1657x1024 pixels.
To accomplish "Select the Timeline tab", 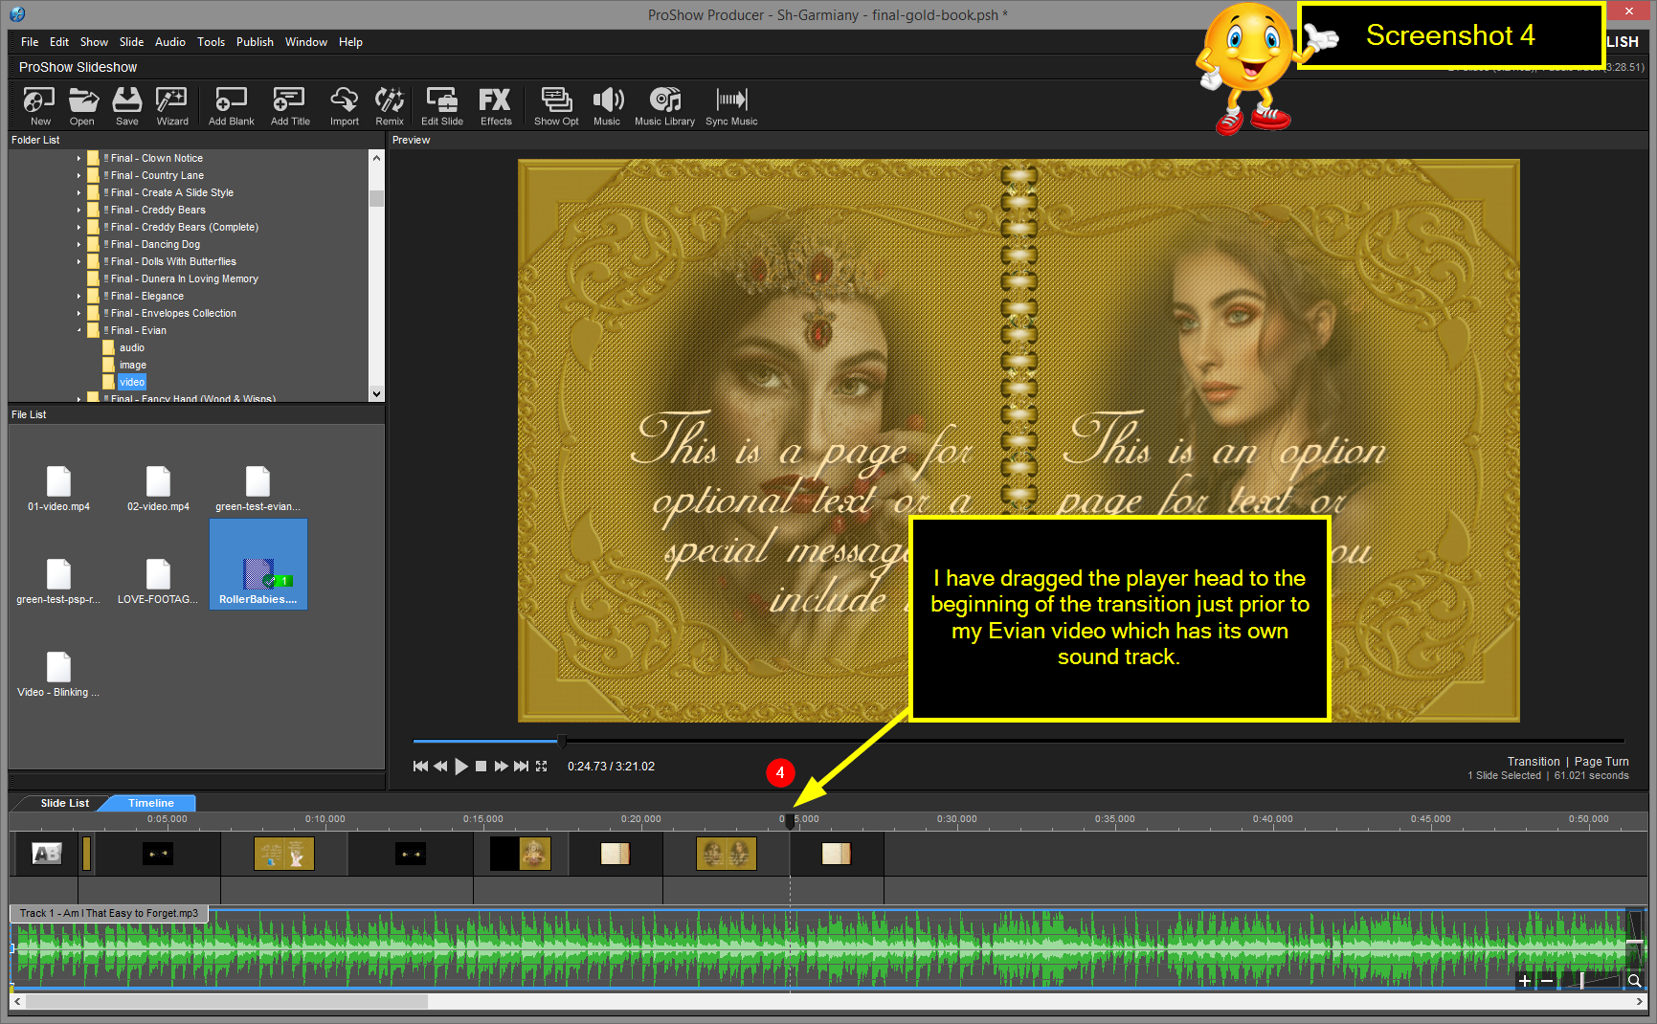I will pyautogui.click(x=151, y=803).
